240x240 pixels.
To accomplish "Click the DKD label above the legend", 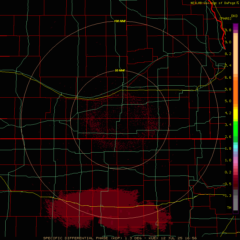I will 234,16.
